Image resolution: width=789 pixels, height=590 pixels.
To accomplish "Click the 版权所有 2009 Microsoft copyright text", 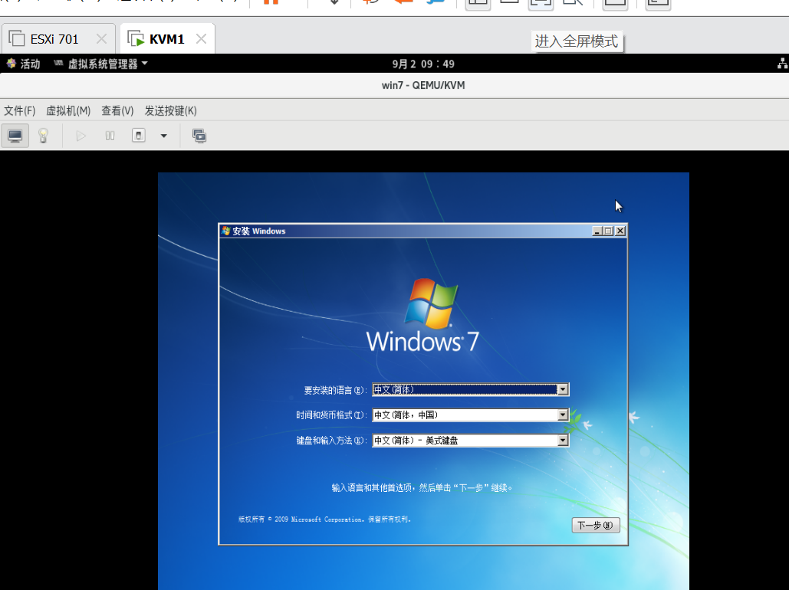I will (324, 519).
